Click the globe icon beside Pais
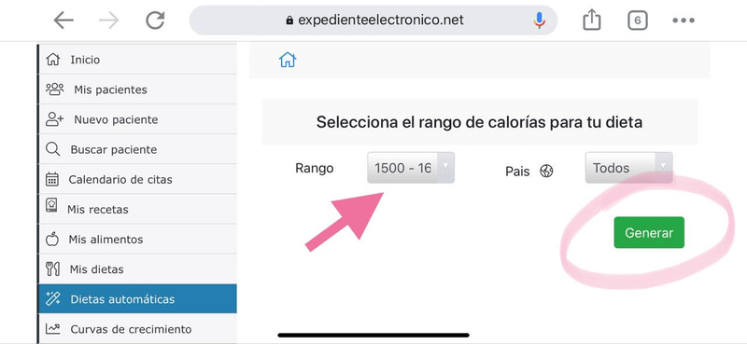The image size is (747, 344). click(x=546, y=171)
